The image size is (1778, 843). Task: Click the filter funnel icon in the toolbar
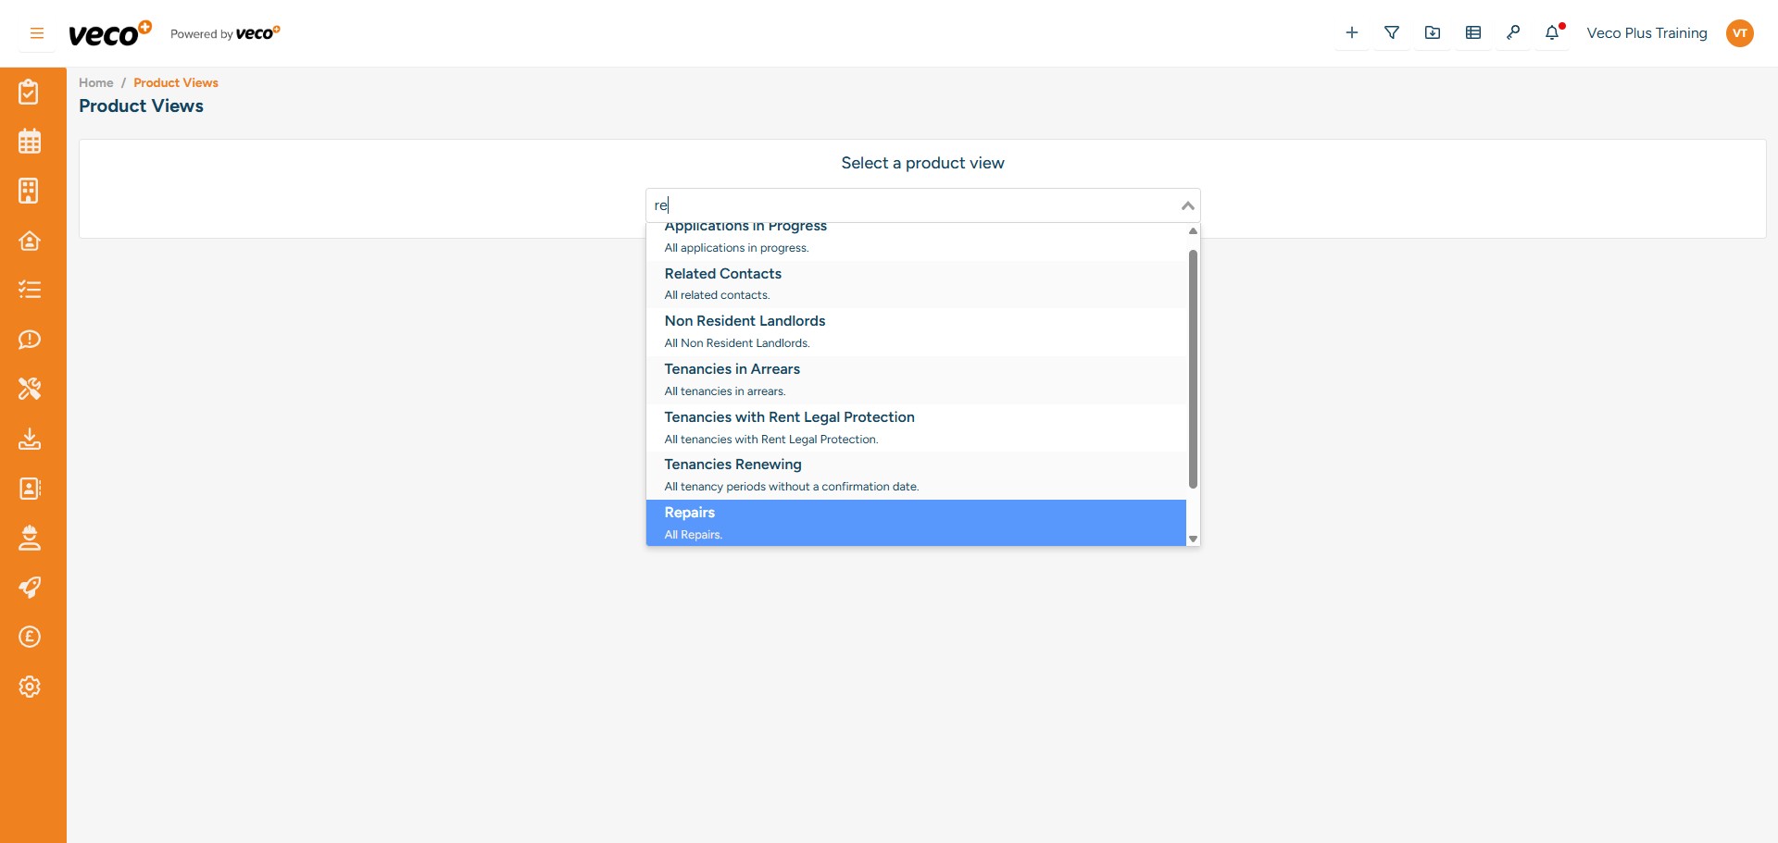[x=1392, y=32]
